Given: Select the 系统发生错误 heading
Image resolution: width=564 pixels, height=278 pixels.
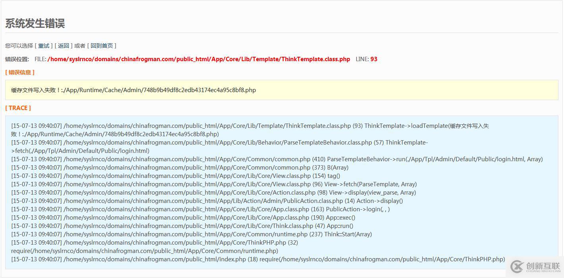Looking at the screenshot, I should coord(35,23).
